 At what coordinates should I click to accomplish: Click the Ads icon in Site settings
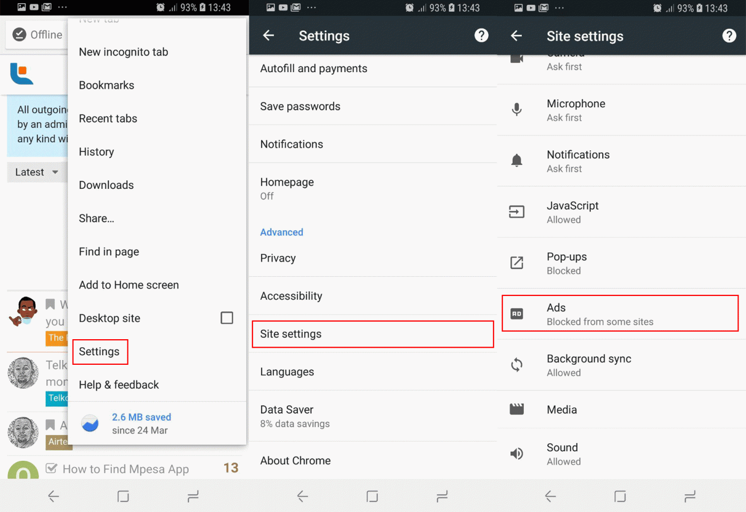pyautogui.click(x=516, y=314)
